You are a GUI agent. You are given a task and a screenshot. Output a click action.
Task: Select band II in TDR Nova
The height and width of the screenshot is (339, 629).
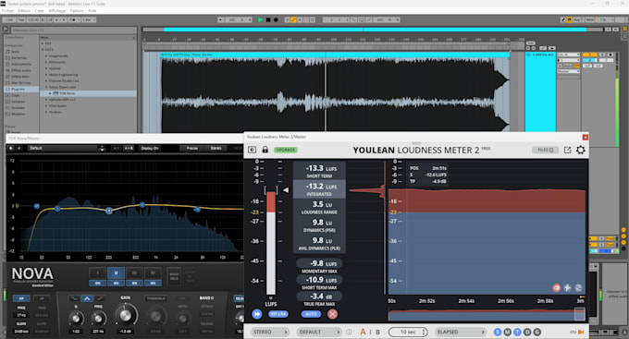pyautogui.click(x=116, y=273)
